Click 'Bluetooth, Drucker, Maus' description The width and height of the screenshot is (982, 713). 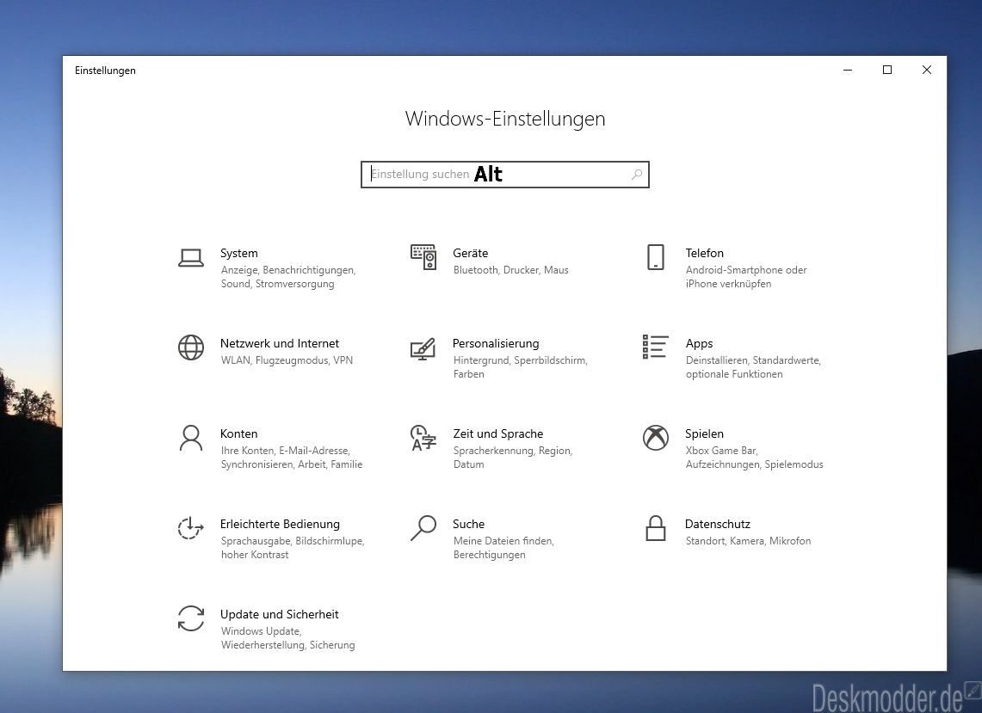point(511,270)
